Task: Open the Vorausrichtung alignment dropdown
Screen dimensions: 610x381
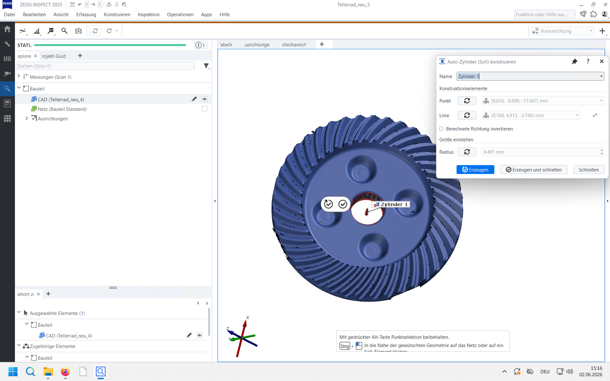Action: [563, 31]
